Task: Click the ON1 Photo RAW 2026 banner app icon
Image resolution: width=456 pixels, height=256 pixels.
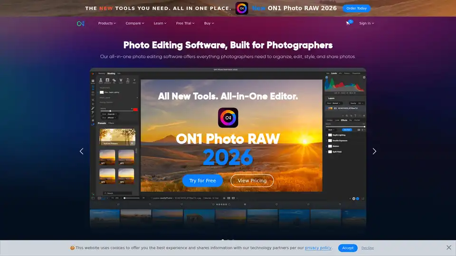Action: point(242,8)
